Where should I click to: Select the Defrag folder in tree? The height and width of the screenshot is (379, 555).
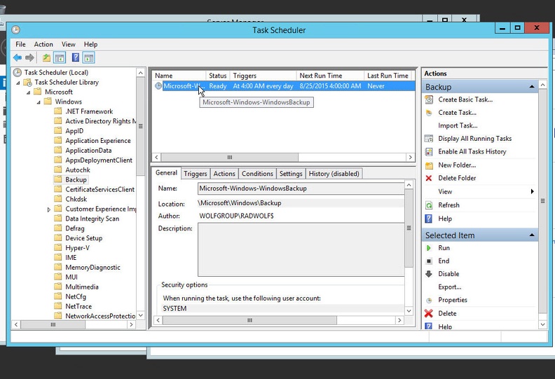75,228
